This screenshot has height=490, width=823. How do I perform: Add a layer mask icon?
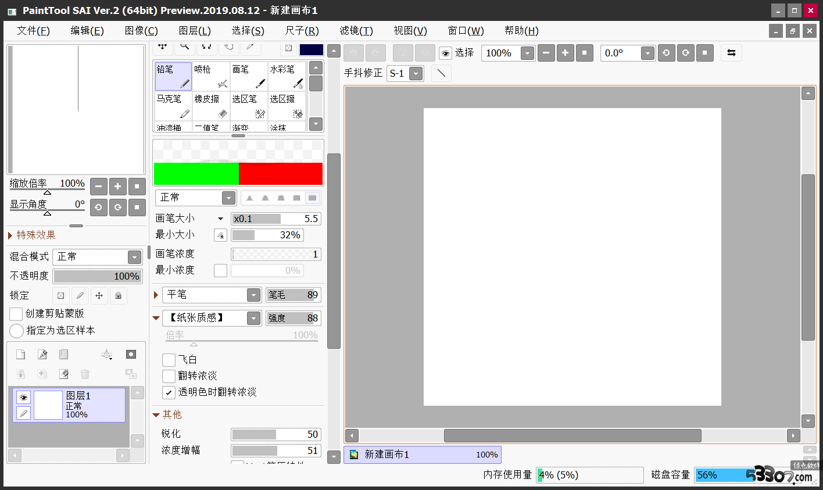click(131, 355)
